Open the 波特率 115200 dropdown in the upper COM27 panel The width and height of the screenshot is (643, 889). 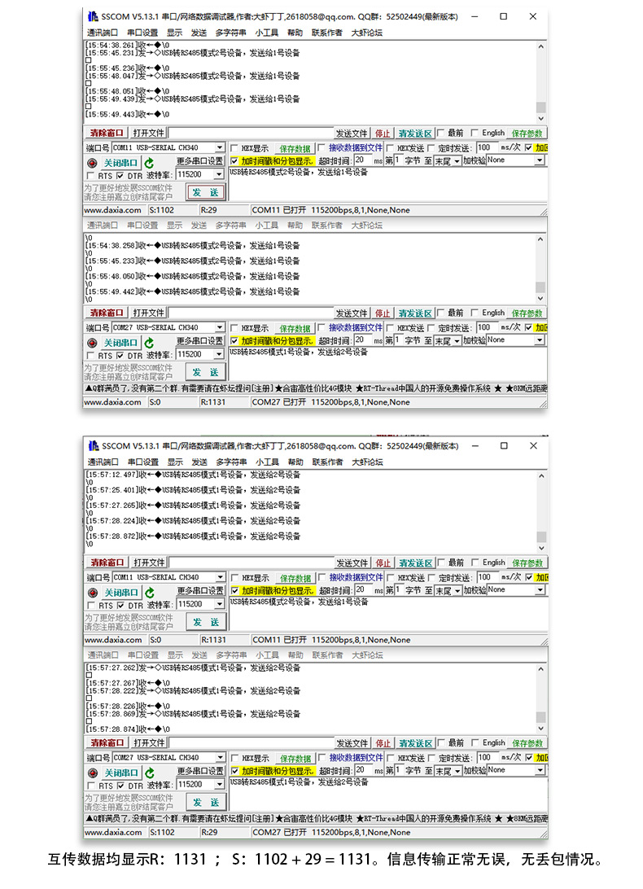(x=219, y=355)
